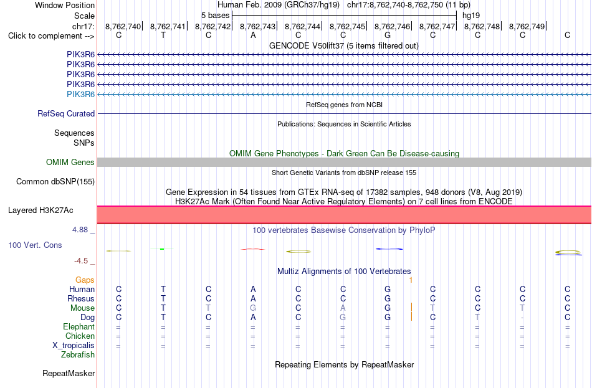Viewport: 592px width, 388px height.
Task: Click the Elephant species label
Action: (x=79, y=327)
